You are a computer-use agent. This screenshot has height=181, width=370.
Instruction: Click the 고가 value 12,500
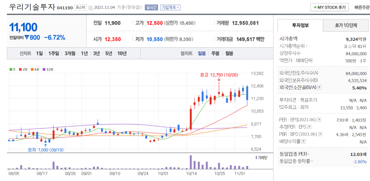click(155, 23)
